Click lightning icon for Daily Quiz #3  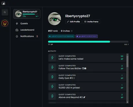52,77
